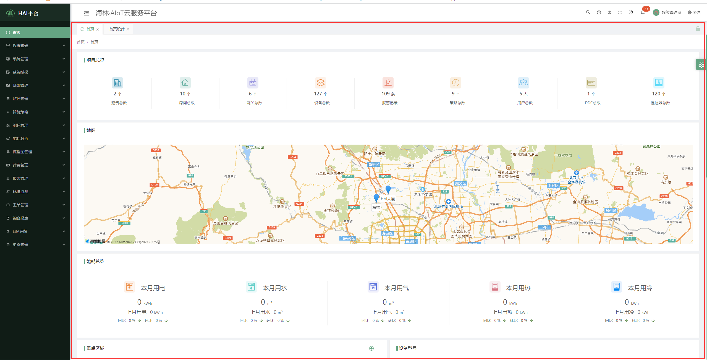
Task: Open the help question mark icon
Action: click(x=599, y=12)
